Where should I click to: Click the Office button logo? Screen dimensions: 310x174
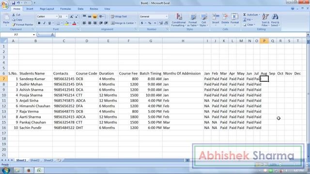[x=5, y=5]
